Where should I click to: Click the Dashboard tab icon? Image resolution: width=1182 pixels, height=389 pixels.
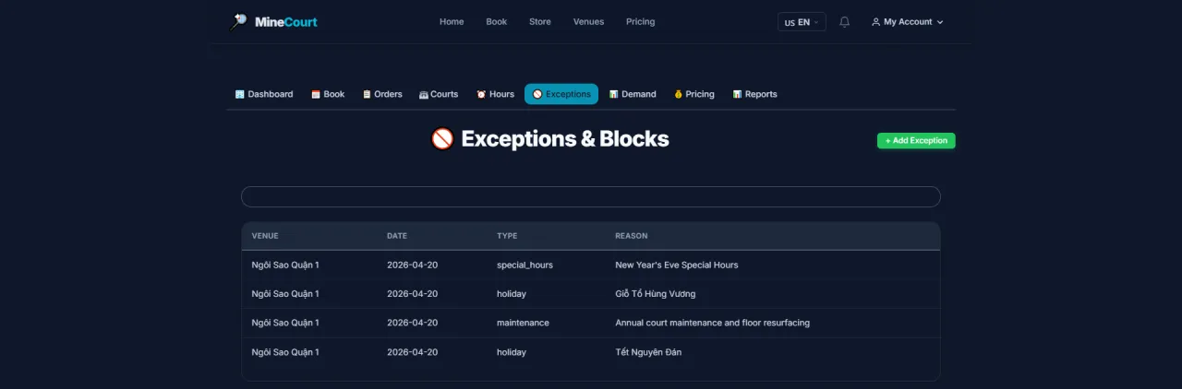tap(240, 94)
